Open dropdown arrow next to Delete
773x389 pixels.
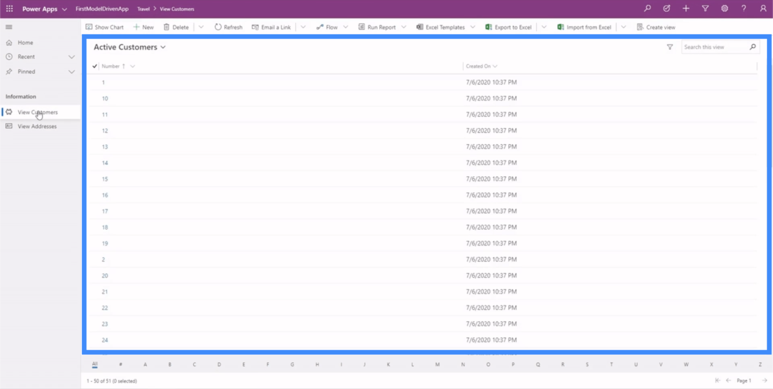point(201,27)
